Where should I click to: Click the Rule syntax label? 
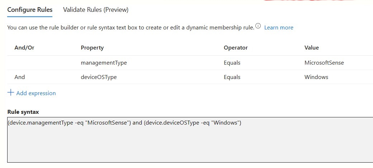[23, 112]
